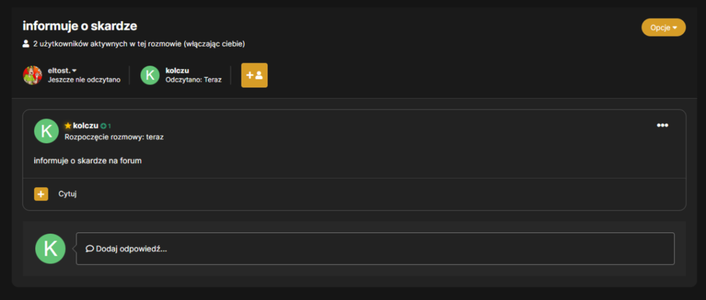Click the Dodaj odpowiedź reply field
706x300 pixels.
[375, 248]
